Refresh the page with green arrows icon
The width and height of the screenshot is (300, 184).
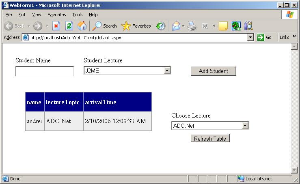[x=69, y=26]
